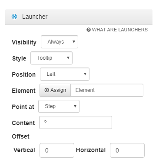Click the question mark help icon
The image size is (159, 166).
point(89,30)
